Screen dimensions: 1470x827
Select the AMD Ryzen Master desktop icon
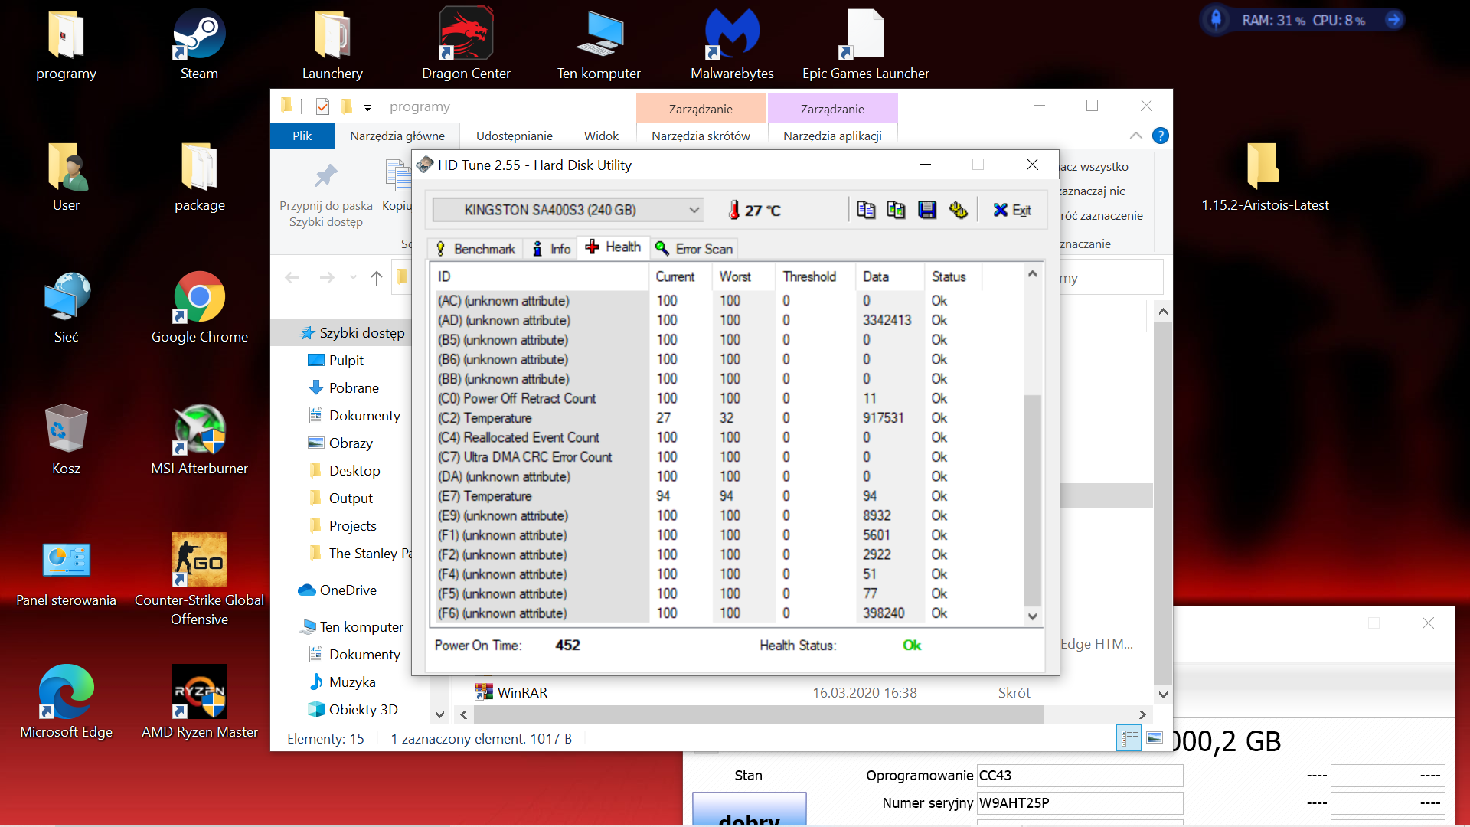coord(199,703)
